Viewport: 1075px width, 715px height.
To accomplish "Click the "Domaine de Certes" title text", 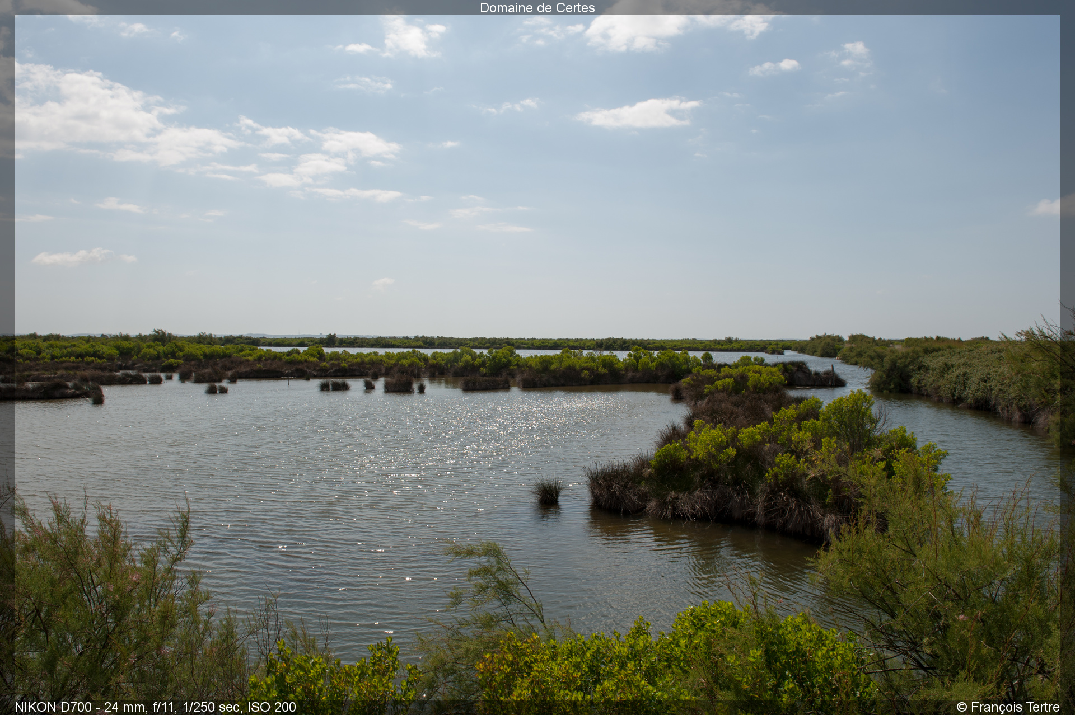I will pyautogui.click(x=537, y=8).
